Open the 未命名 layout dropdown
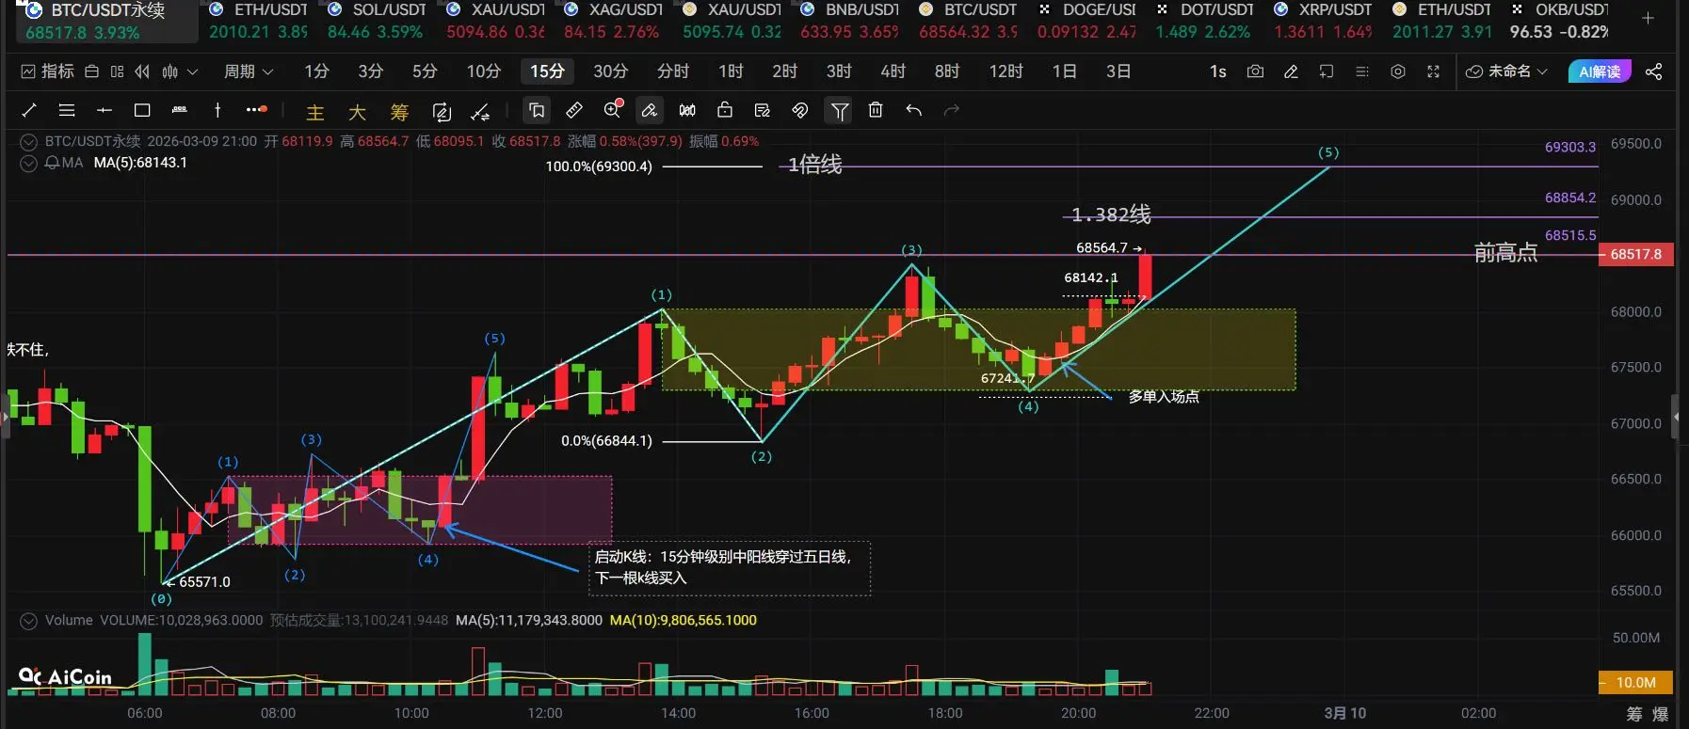 click(1507, 71)
